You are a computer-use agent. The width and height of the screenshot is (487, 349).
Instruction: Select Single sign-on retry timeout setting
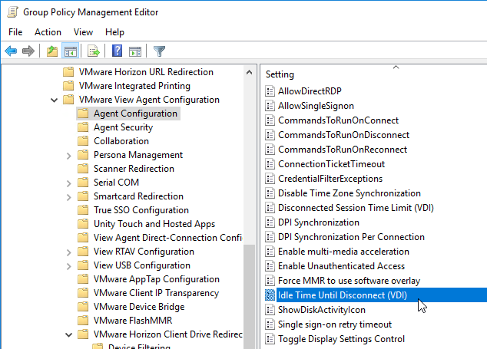334,324
